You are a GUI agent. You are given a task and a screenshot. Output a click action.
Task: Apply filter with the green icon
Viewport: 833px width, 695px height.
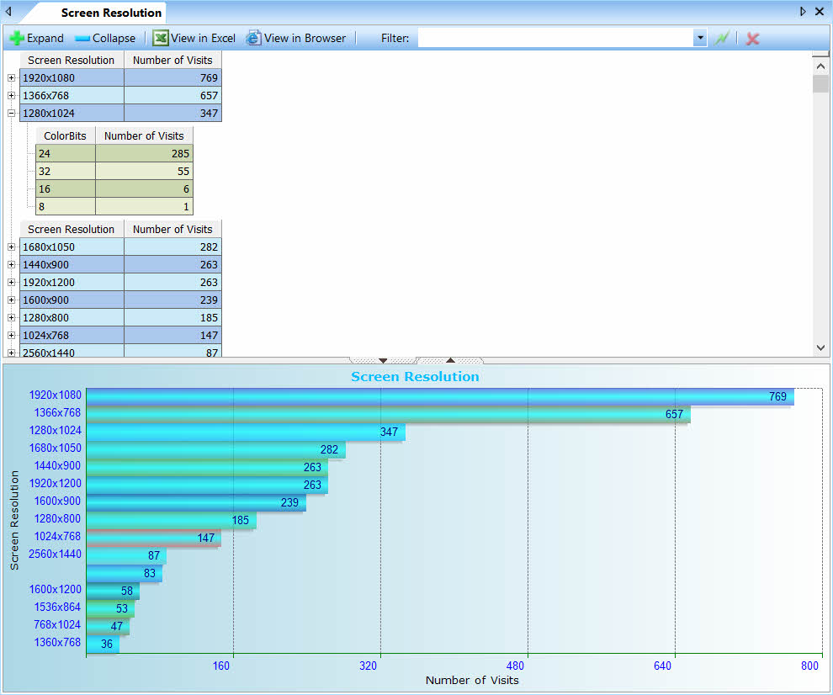click(722, 38)
